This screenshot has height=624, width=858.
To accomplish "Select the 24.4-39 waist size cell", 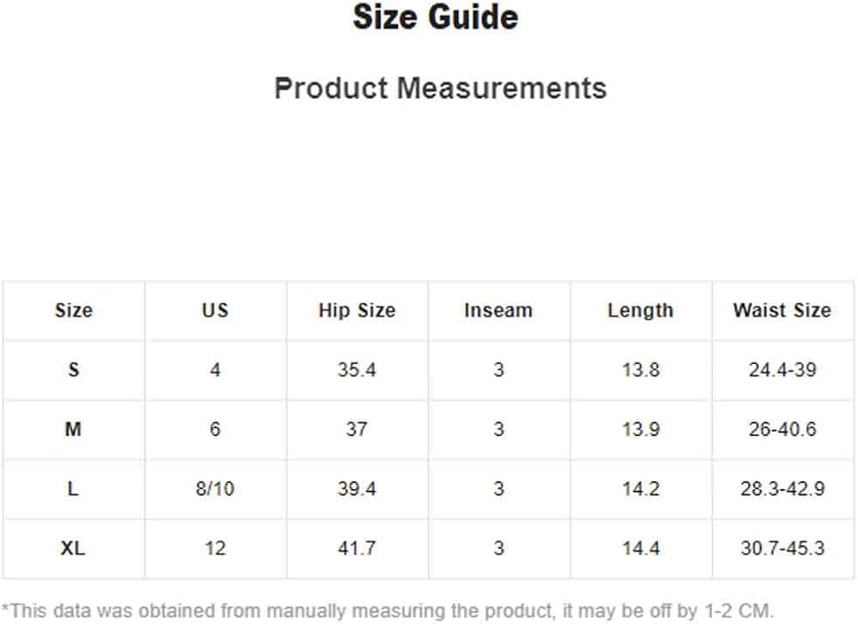I will 782,370.
